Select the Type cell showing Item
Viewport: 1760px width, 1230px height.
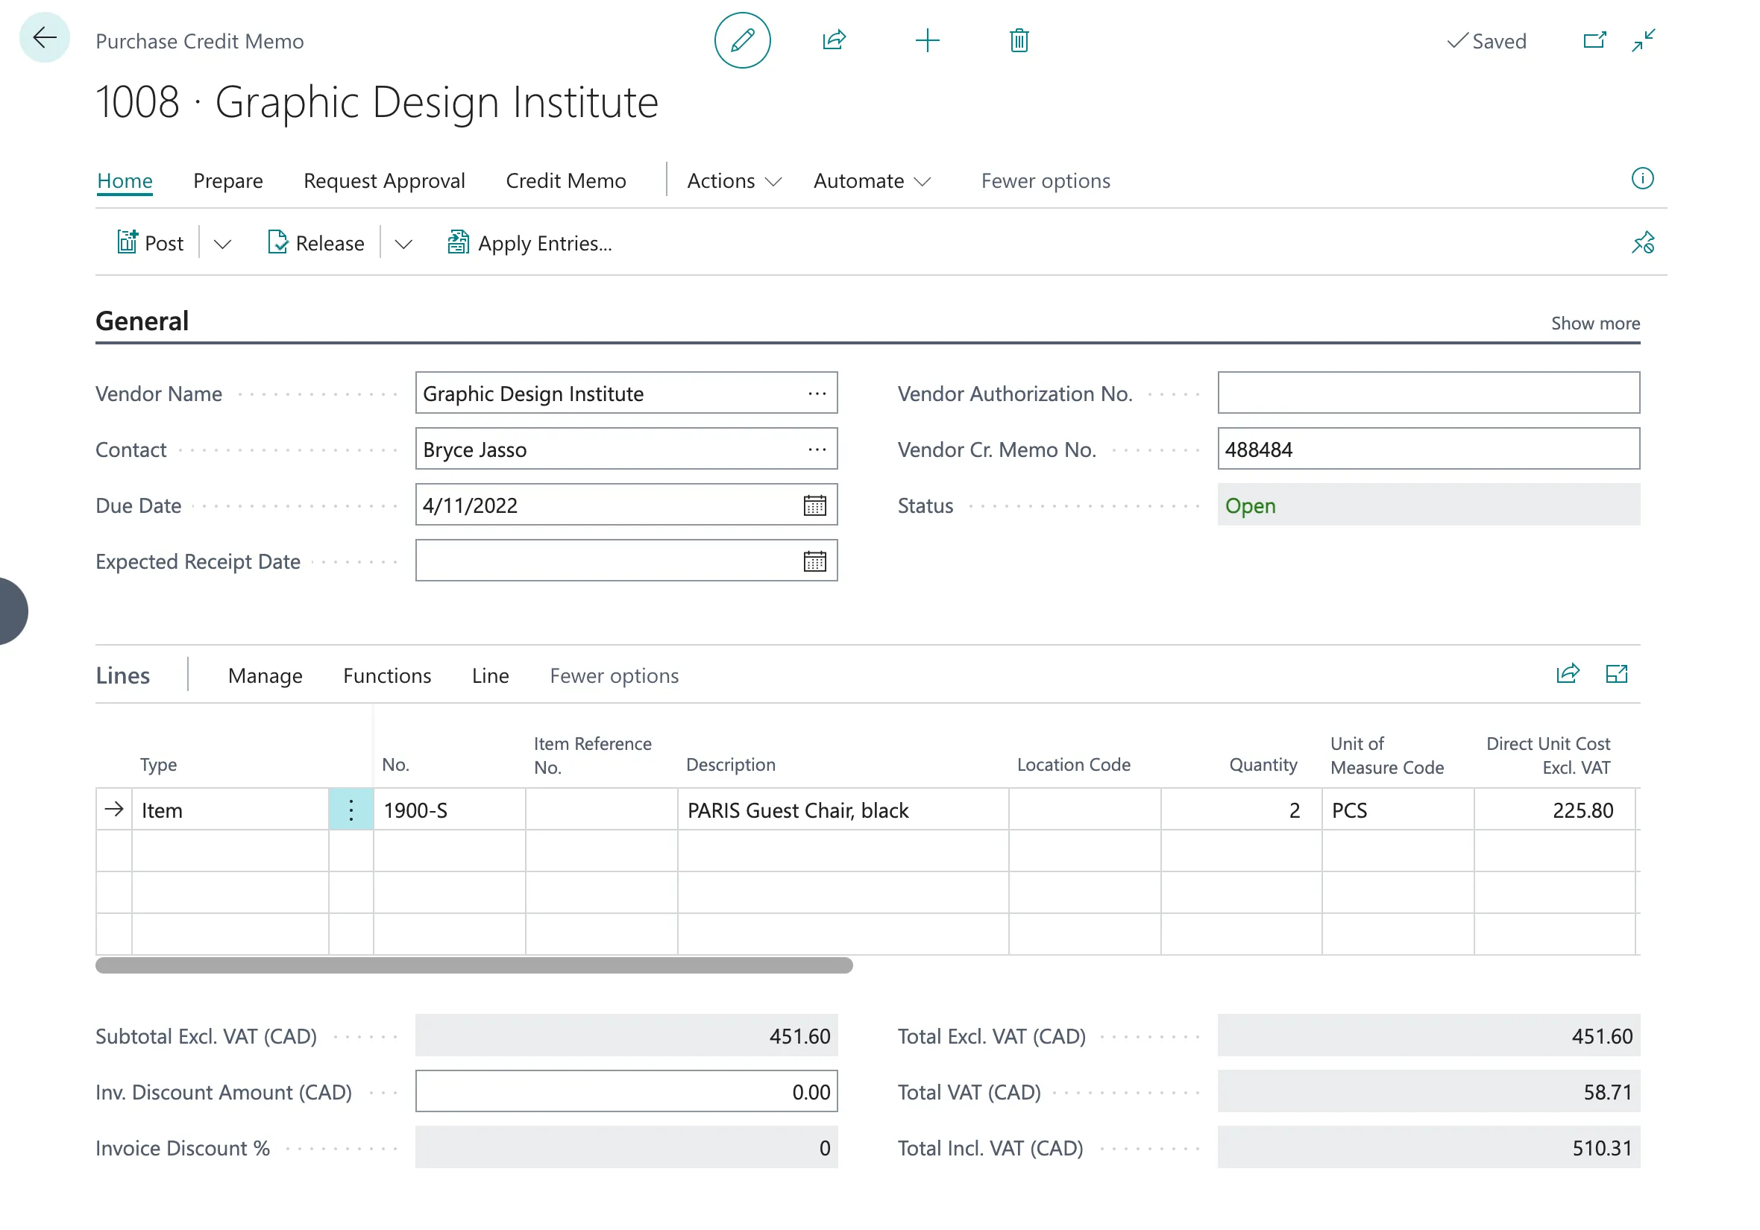[230, 810]
